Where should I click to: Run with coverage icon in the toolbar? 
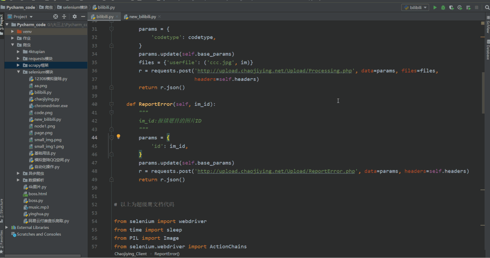[x=451, y=8]
